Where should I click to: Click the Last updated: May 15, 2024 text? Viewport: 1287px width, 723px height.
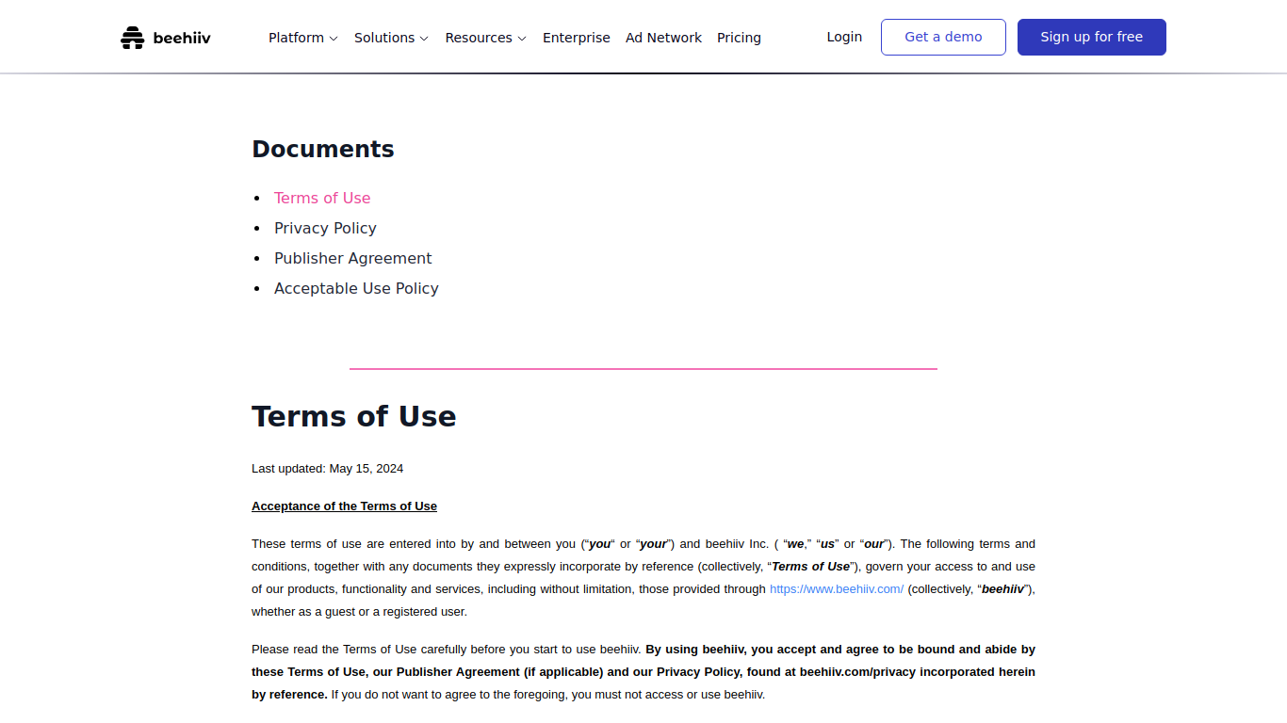pyautogui.click(x=327, y=469)
